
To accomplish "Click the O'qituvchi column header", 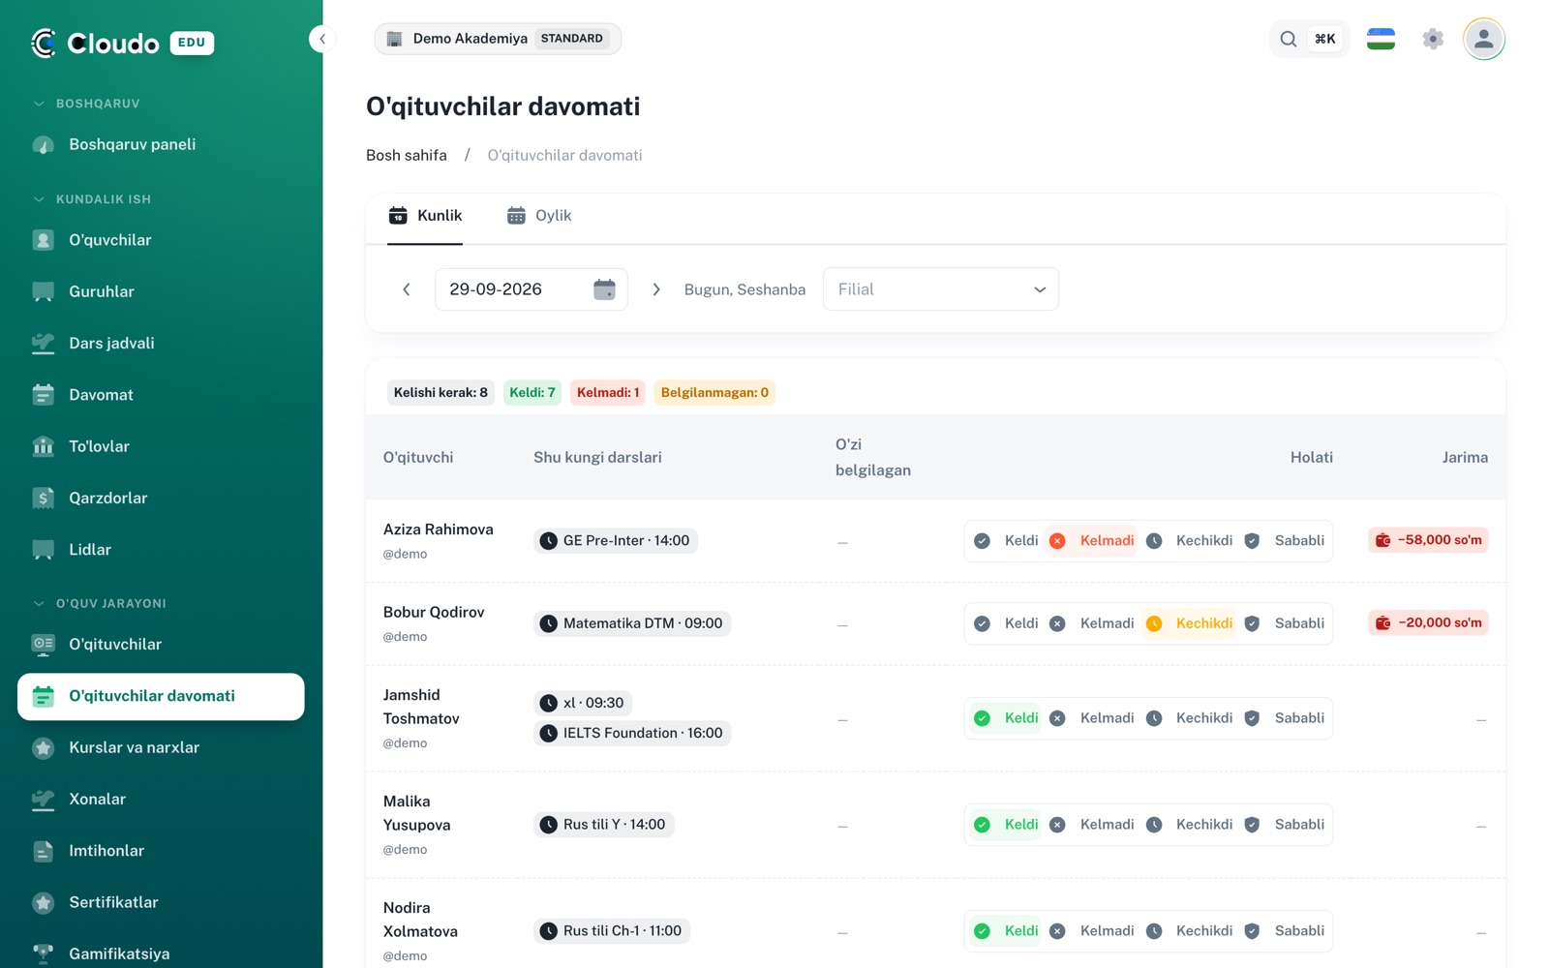I will 418,457.
